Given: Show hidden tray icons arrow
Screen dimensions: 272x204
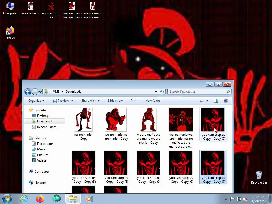Looking at the screenshot, I should [x=226, y=199].
